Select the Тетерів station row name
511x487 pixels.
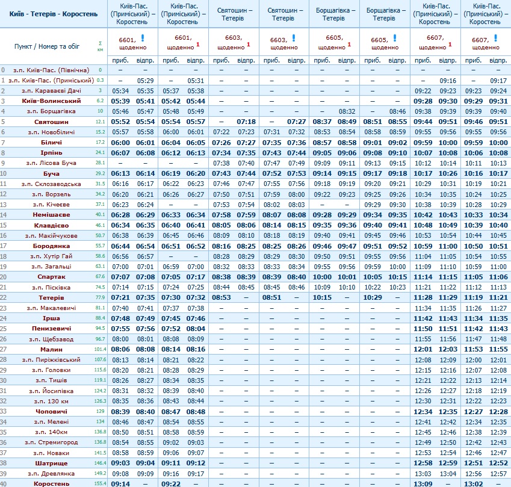(51, 297)
